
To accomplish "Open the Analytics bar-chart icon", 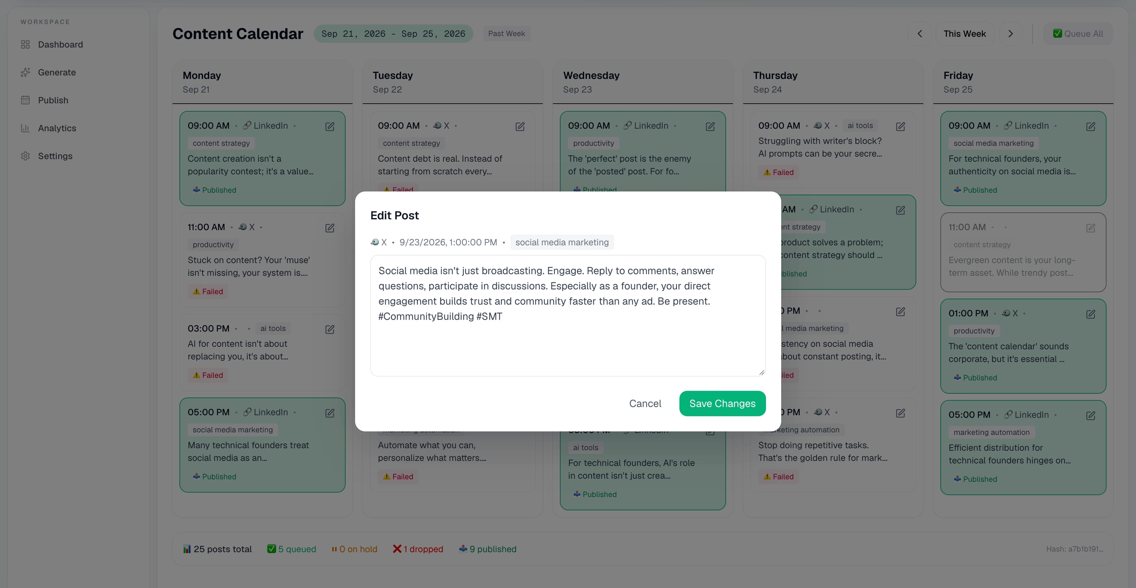I will click(x=26, y=128).
